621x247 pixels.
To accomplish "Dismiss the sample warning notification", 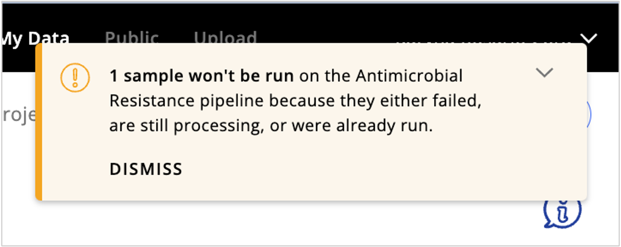I will point(146,169).
